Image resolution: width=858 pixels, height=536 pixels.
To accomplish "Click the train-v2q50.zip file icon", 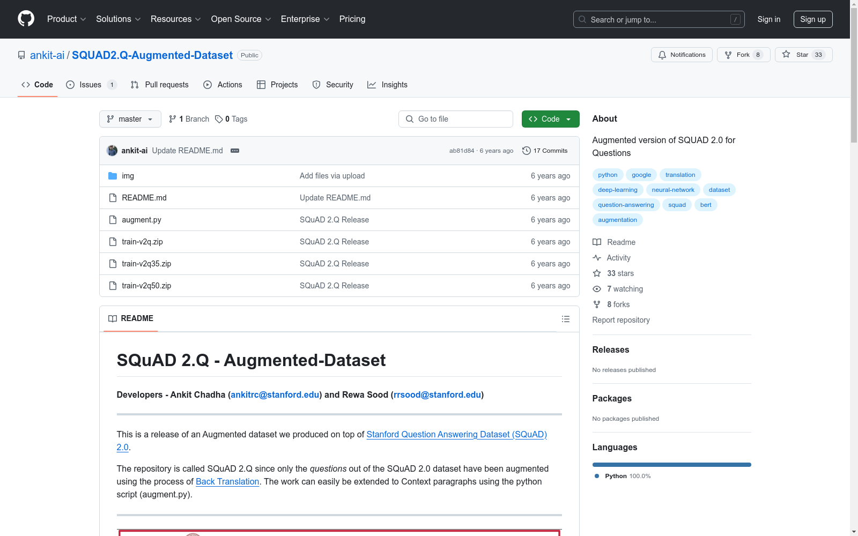I will (113, 286).
